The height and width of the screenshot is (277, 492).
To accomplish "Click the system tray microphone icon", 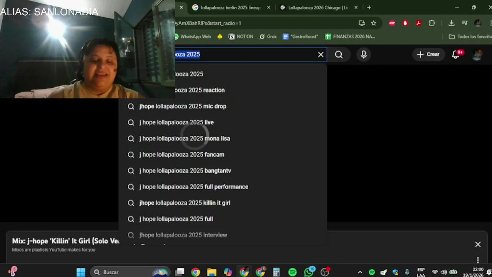I will 407,272.
